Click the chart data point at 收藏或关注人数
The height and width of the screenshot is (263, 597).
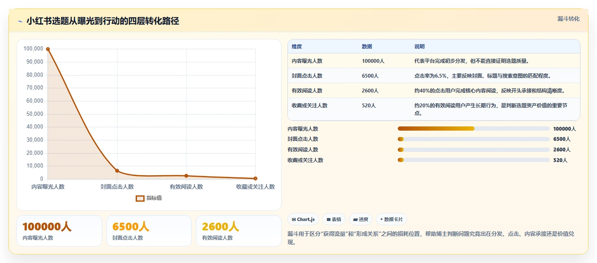[x=255, y=179]
